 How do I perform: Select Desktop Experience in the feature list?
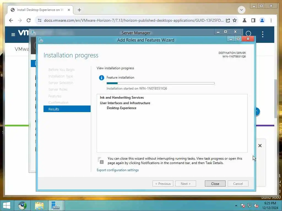pos(121,108)
